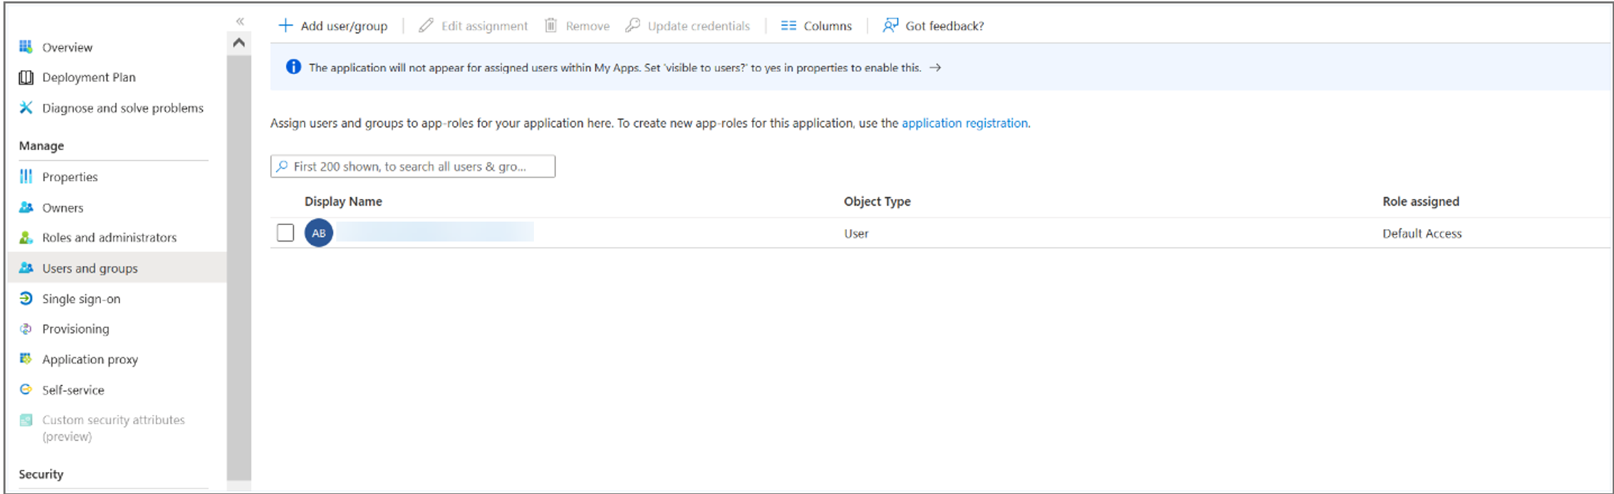Click the Single sign-on arrow icon

26,298
